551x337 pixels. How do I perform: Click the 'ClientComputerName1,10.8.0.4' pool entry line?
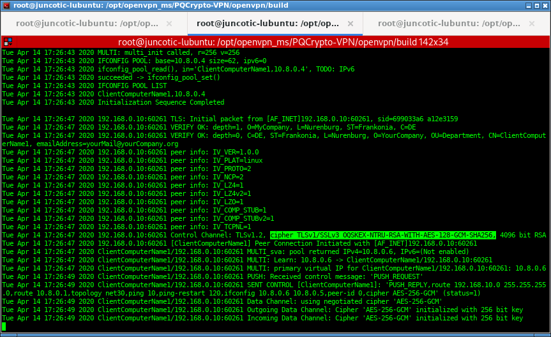click(103, 94)
